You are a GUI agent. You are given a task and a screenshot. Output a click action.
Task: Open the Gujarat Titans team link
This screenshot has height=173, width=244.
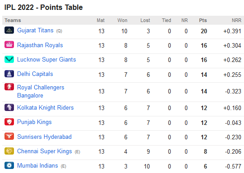pyautogui.click(x=35, y=31)
